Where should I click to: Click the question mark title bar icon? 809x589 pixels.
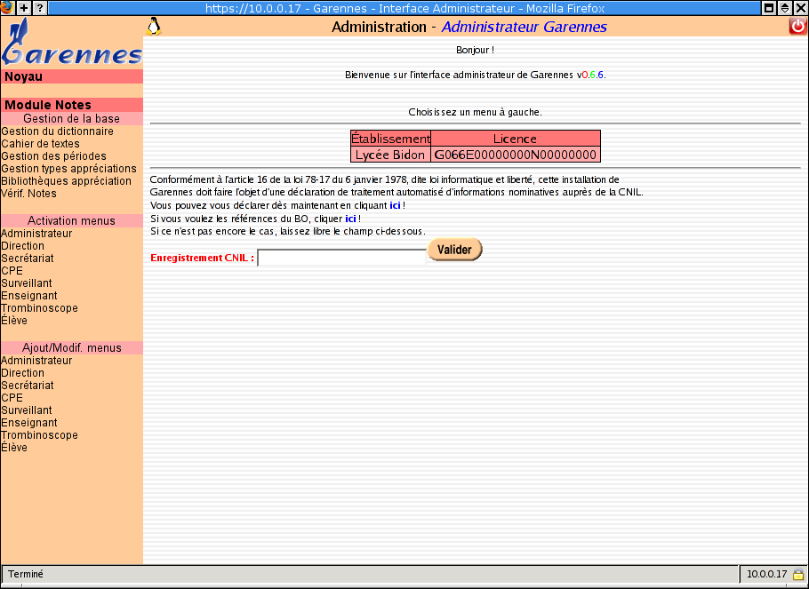[40, 8]
